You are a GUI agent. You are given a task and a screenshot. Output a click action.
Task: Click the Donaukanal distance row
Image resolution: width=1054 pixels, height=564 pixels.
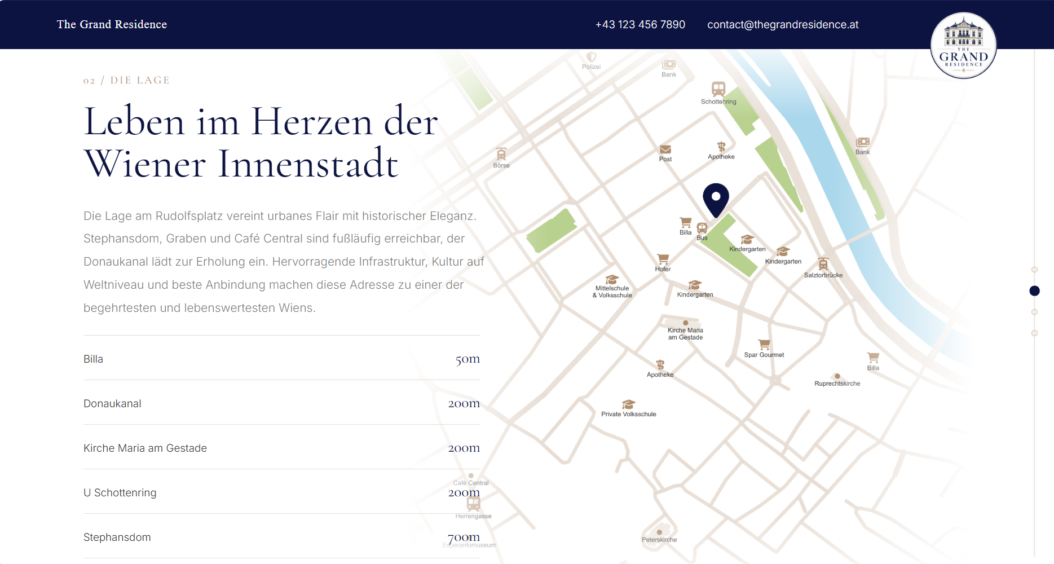pyautogui.click(x=282, y=403)
